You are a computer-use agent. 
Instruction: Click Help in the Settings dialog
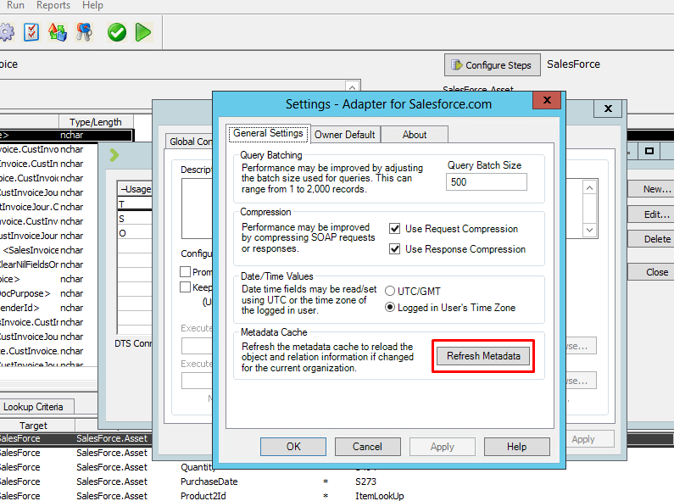pyautogui.click(x=516, y=447)
